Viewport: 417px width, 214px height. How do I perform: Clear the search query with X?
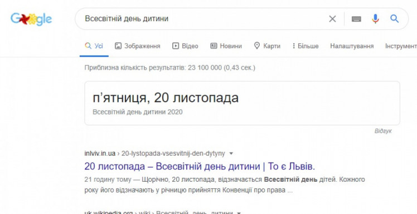pyautogui.click(x=332, y=19)
